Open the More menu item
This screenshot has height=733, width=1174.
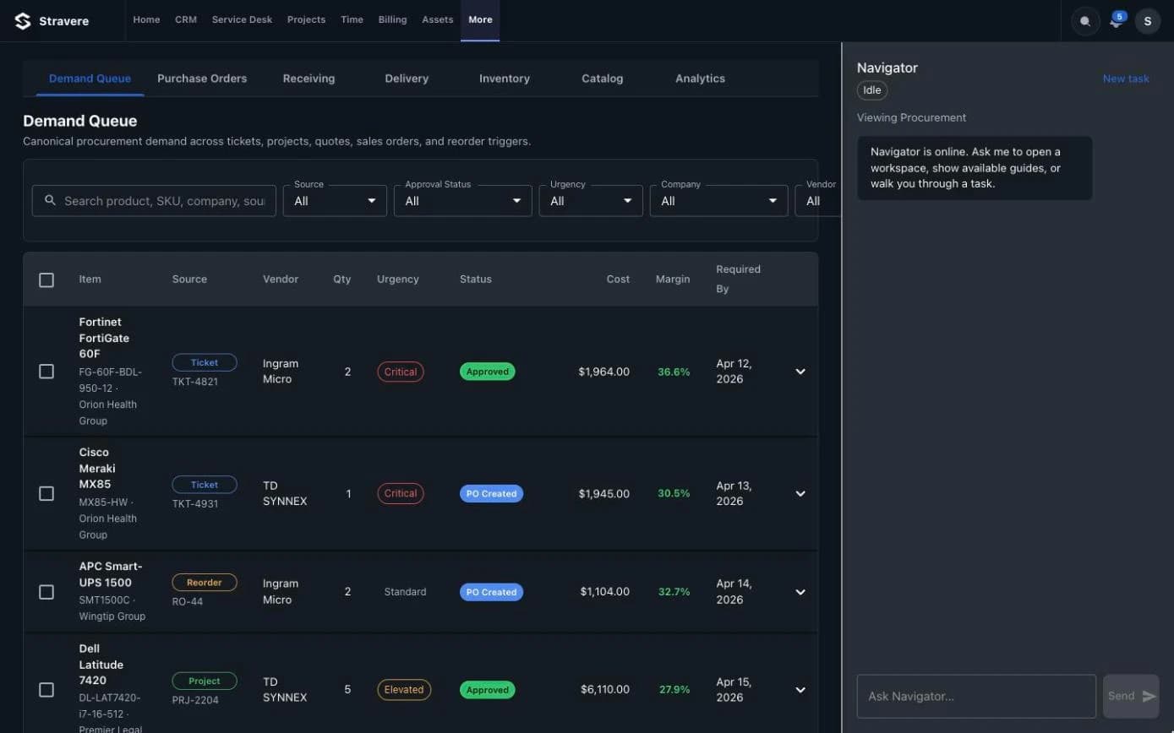480,20
